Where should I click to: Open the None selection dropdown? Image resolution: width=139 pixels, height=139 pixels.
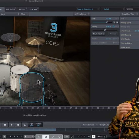click(10, 14)
